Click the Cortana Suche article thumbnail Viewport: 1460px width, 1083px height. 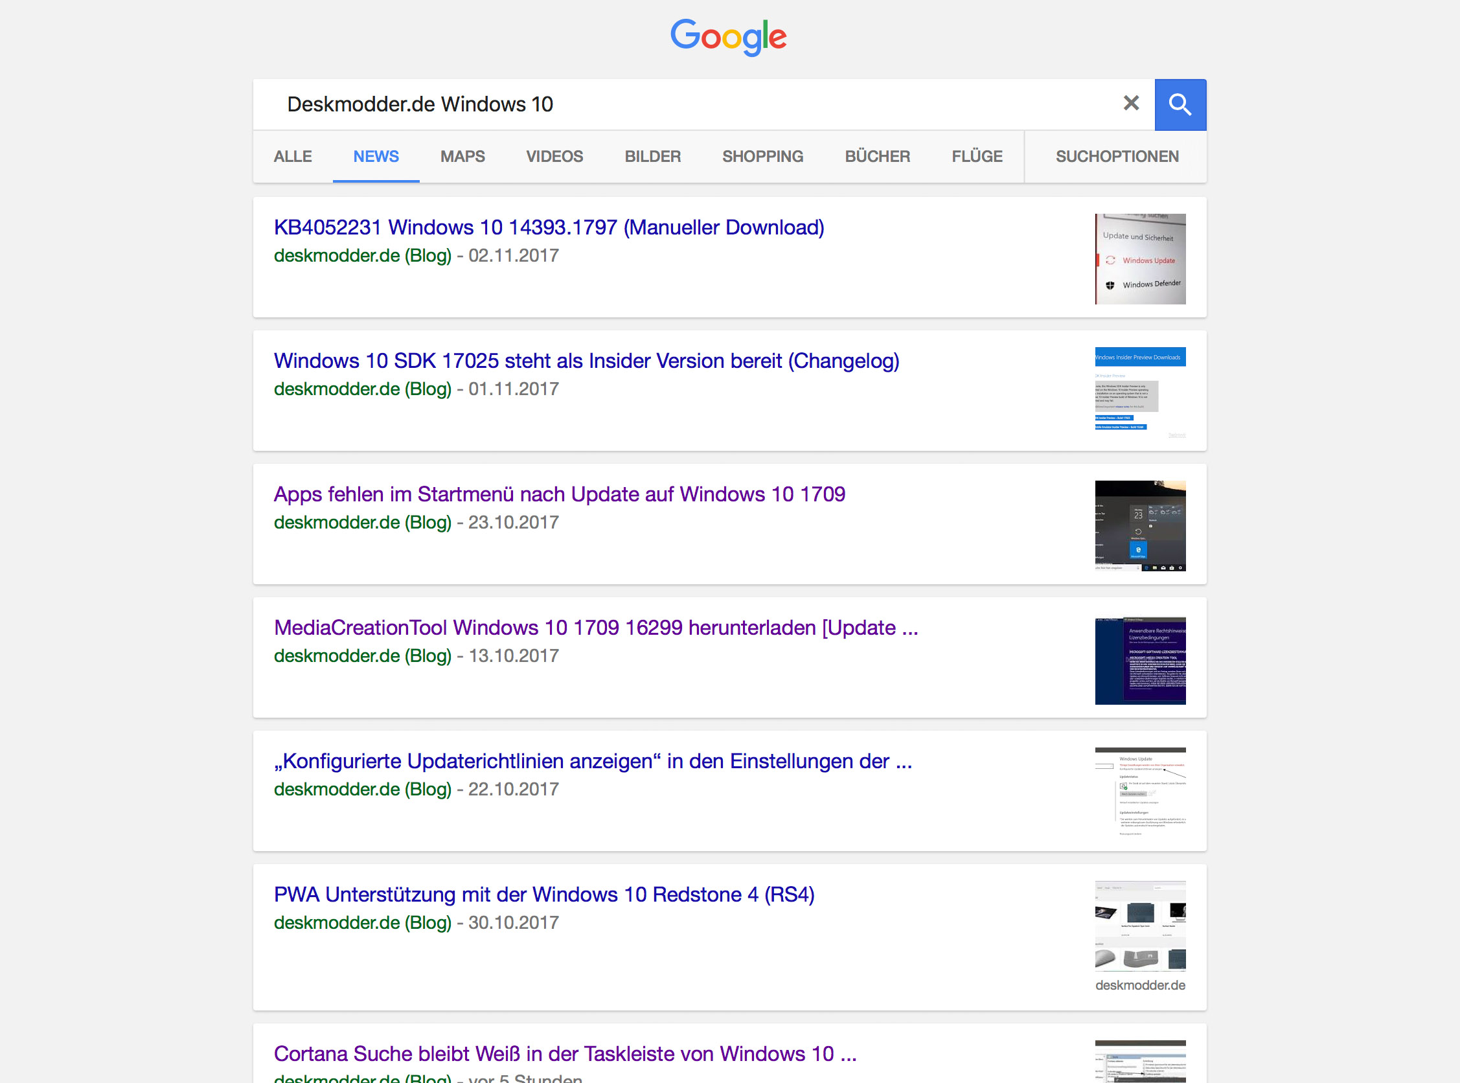1140,1062
